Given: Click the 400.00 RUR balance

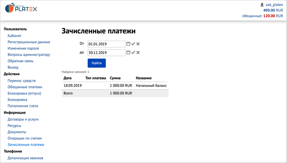Looking at the screenshot, I should pos(273,10).
